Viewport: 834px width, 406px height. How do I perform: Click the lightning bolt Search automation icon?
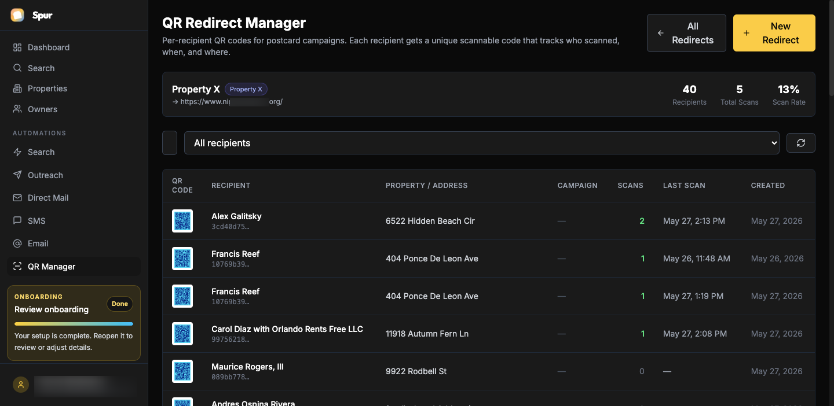pos(17,152)
